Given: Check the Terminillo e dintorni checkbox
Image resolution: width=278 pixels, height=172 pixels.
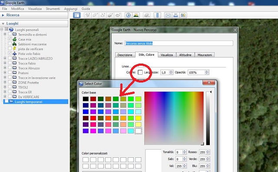Looking at the screenshot, I should [10, 34].
